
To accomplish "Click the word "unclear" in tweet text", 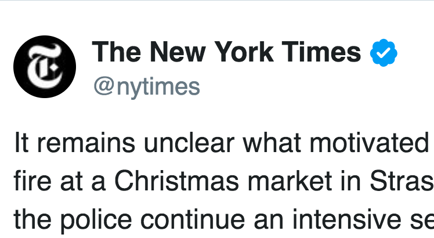I will (189, 143).
